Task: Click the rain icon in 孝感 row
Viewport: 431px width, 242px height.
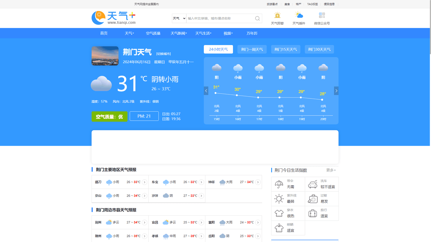Action: pos(166,236)
